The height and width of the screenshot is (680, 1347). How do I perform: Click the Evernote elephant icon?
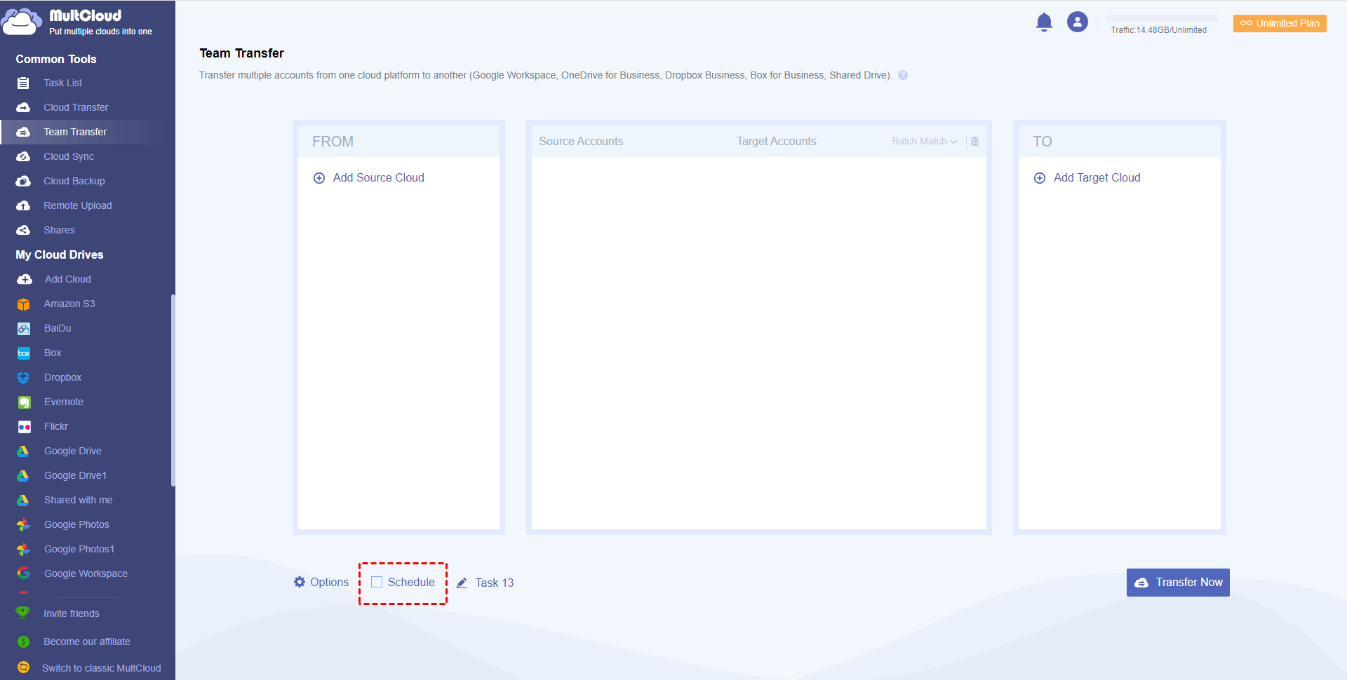pyautogui.click(x=24, y=402)
